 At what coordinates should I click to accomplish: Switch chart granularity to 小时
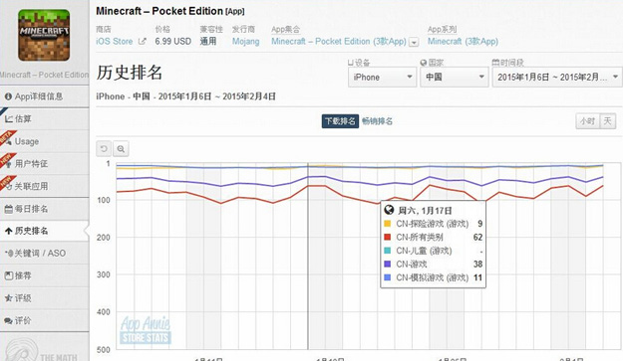(x=588, y=121)
